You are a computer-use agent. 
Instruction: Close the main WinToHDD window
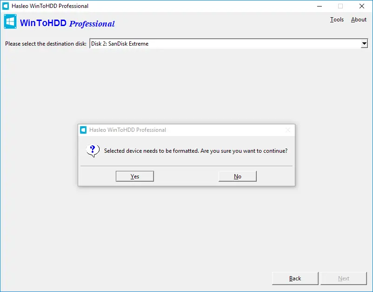[361, 6]
